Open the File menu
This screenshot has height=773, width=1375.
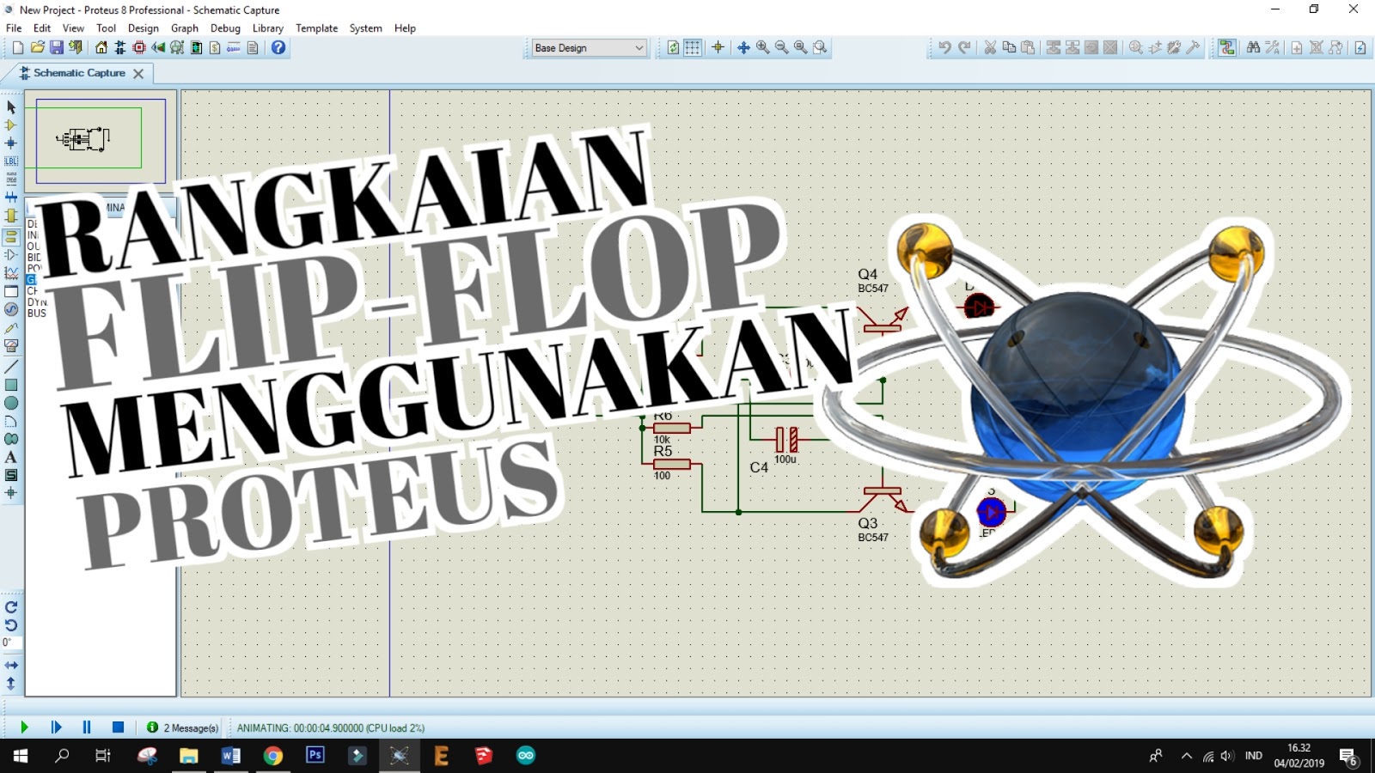click(14, 28)
